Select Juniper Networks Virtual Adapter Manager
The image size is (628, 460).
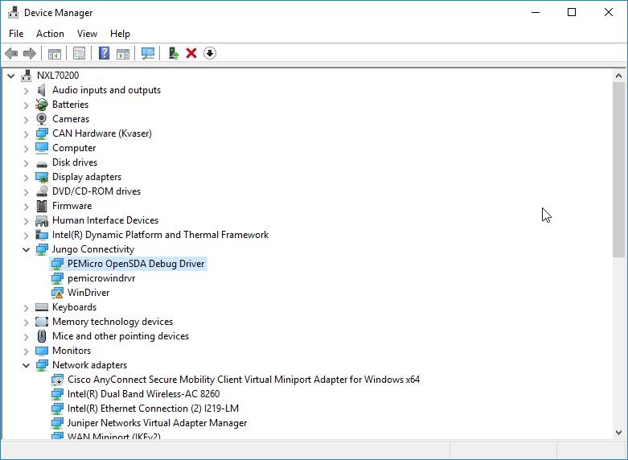(157, 423)
